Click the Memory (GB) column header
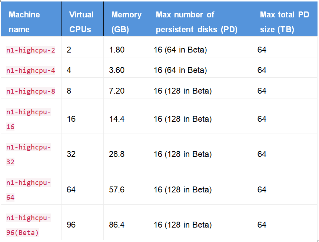 tap(126, 22)
